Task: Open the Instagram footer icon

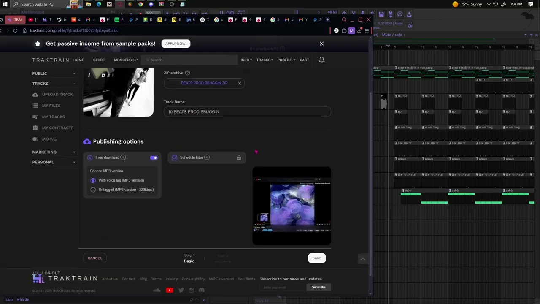Action: click(192, 290)
